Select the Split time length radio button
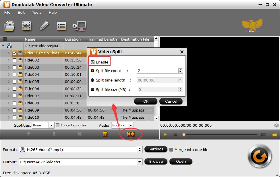 click(x=92, y=80)
